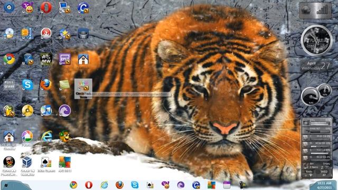The height and width of the screenshot is (190, 338).
Task: Open Yahoo Messenger desktop shortcut
Action: pos(27,7)
